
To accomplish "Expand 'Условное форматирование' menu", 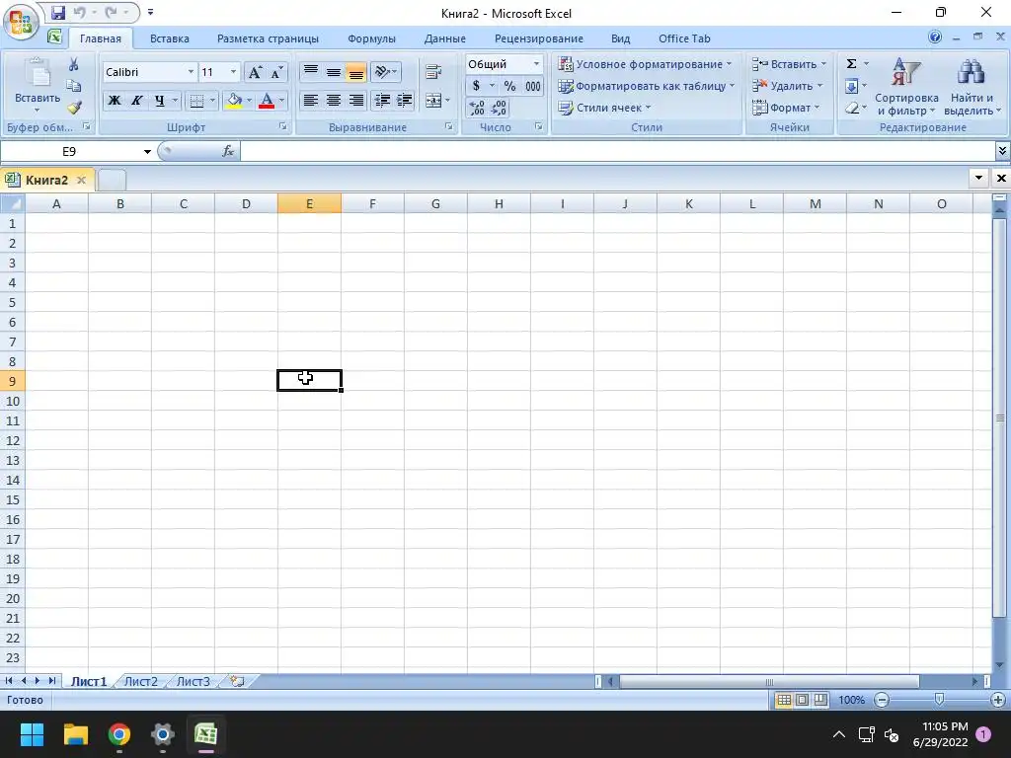I will (646, 64).
